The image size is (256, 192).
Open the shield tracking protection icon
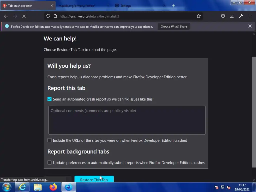click(x=48, y=16)
